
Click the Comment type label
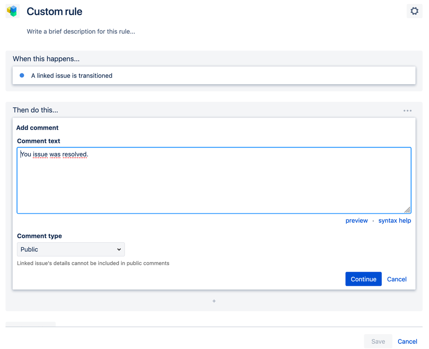point(40,236)
